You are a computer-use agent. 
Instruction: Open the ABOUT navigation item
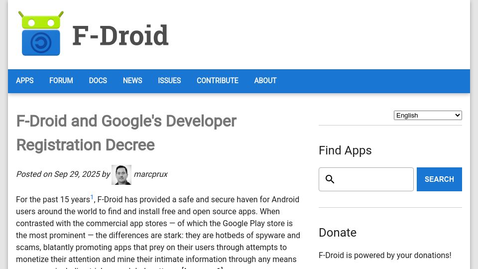coord(265,81)
